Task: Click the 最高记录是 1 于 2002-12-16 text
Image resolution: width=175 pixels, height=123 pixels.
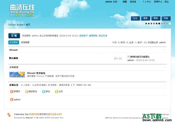Action: point(75,85)
